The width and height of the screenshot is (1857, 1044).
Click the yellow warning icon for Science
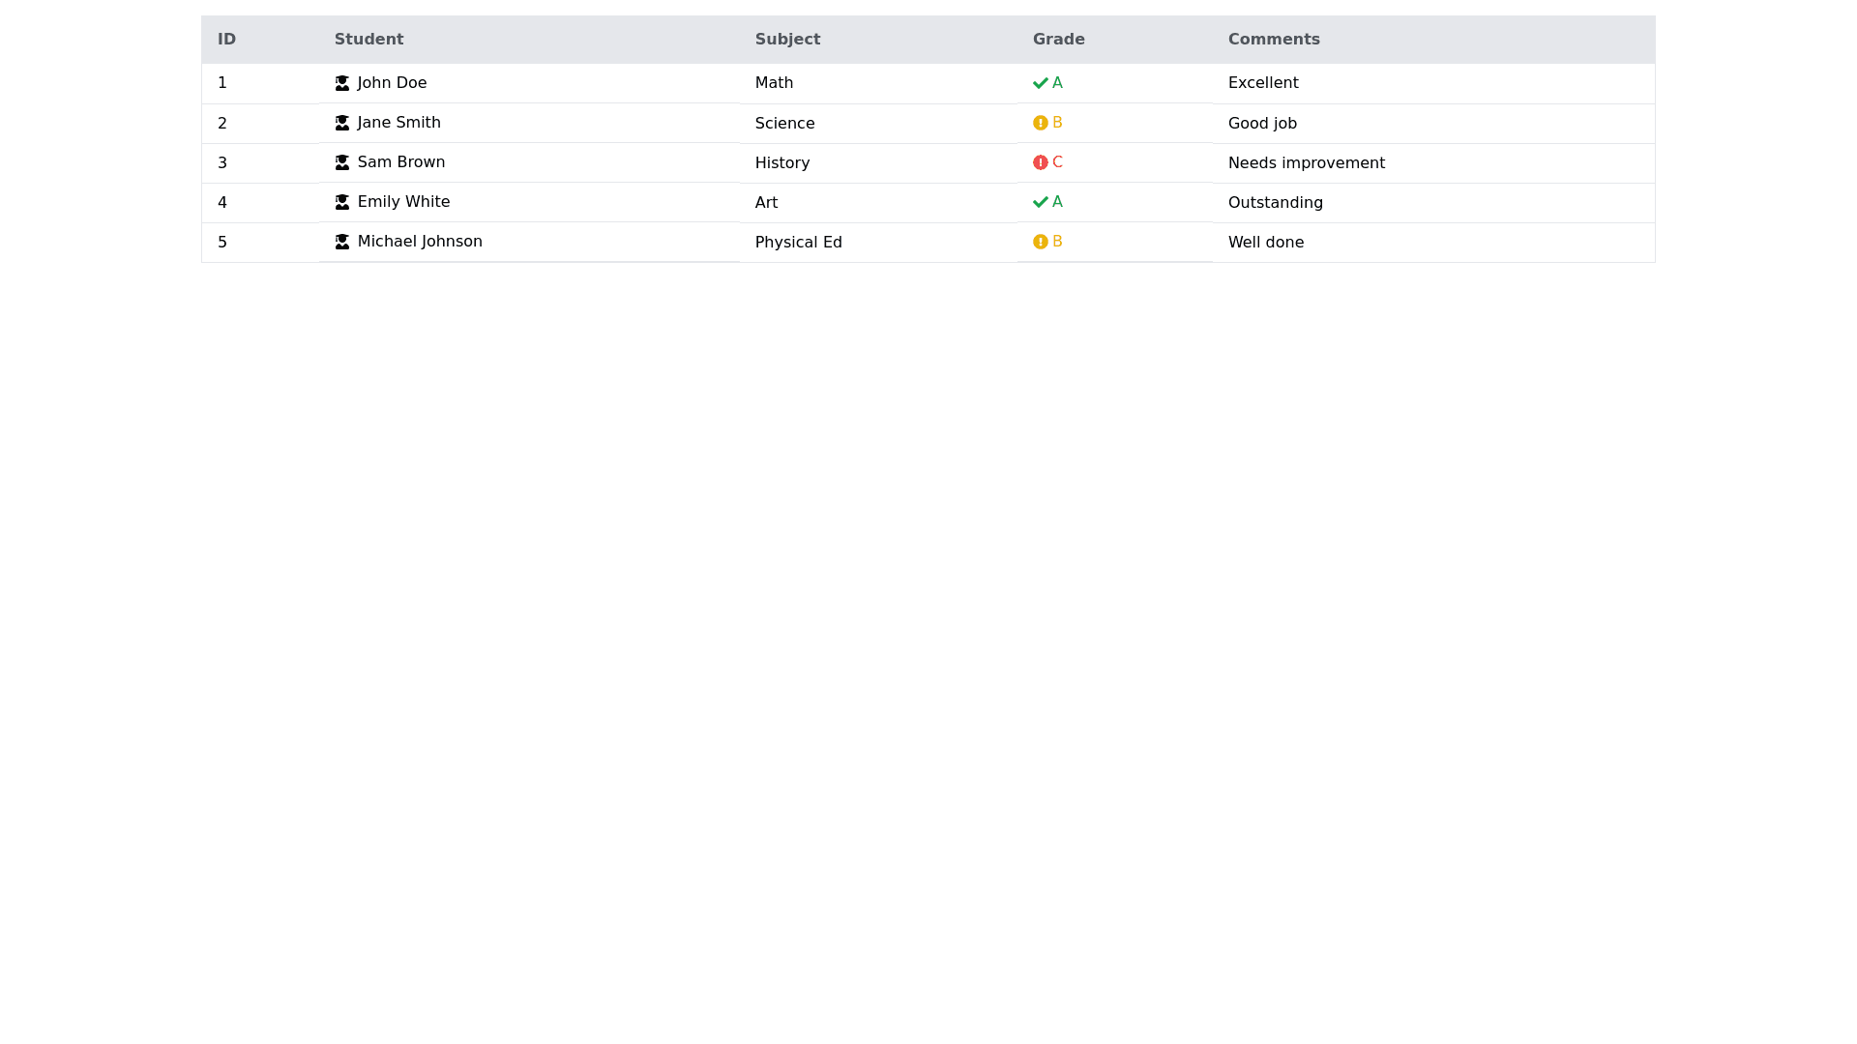pyautogui.click(x=1041, y=124)
